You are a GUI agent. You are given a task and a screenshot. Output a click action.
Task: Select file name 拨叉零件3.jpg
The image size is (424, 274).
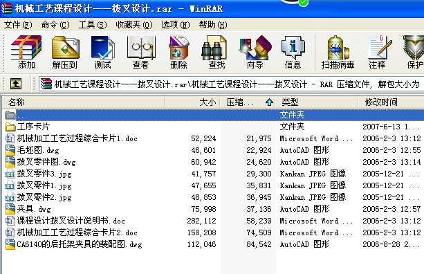coord(44,174)
